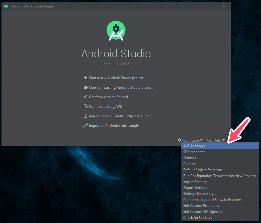The height and width of the screenshot is (223, 261).
Task: Click the Profile or debug APK icon
Action: coord(86,106)
